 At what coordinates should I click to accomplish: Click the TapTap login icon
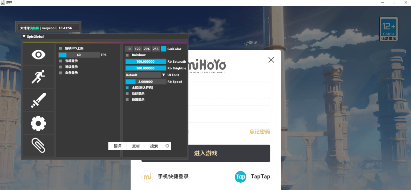pyautogui.click(x=241, y=177)
